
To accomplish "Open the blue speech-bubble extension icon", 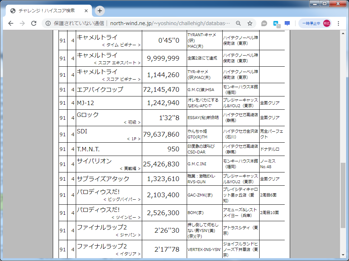I will point(287,23).
